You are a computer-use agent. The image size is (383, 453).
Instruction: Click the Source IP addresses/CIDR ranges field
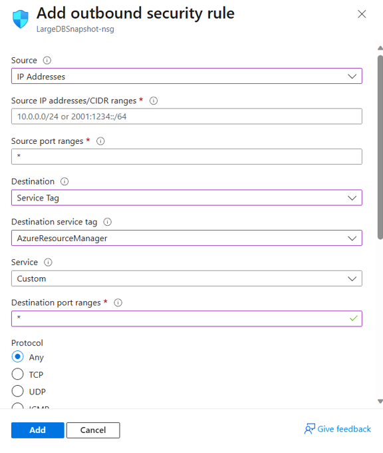(x=187, y=117)
